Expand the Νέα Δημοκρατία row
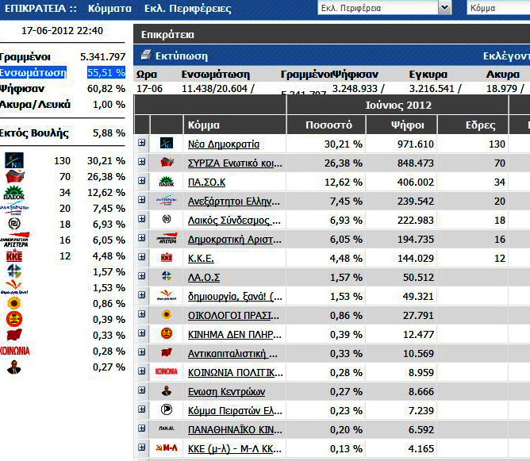Image resolution: width=530 pixels, height=461 pixels. pyautogui.click(x=142, y=144)
